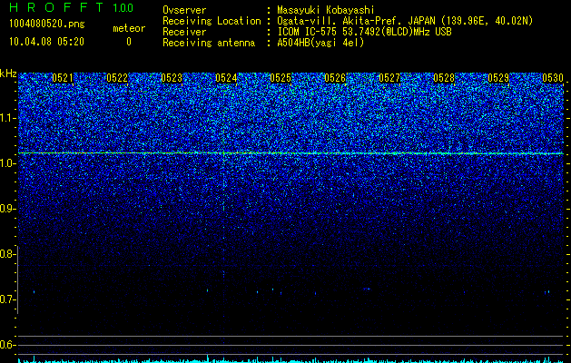Viewport: 571px width, 363px height.
Task: Click the 0524 time marker
Action: click(226, 78)
